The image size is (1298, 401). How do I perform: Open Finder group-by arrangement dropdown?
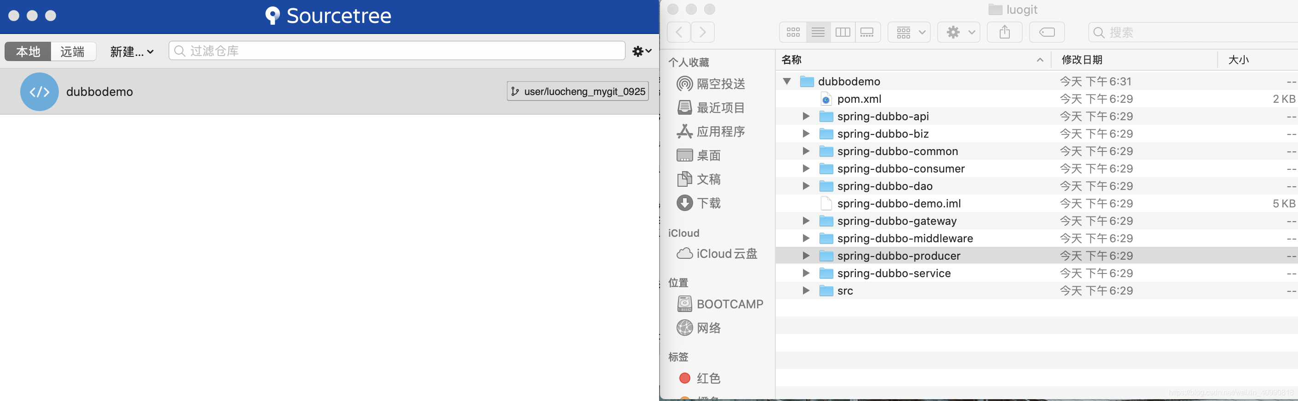[909, 32]
